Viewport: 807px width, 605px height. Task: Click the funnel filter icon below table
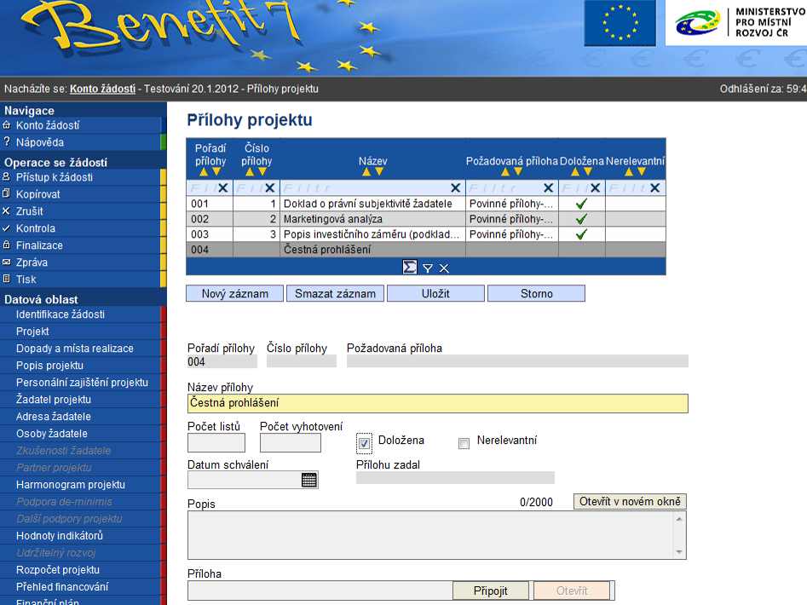(428, 268)
